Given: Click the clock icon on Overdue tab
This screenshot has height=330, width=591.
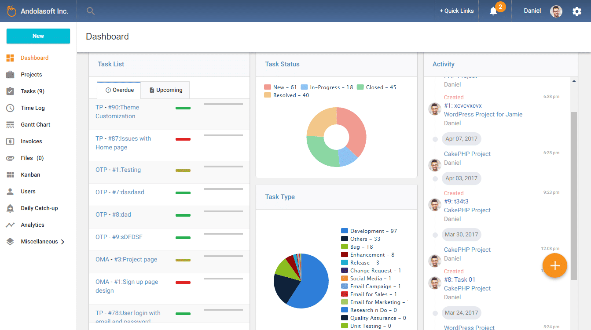Looking at the screenshot, I should [x=108, y=90].
